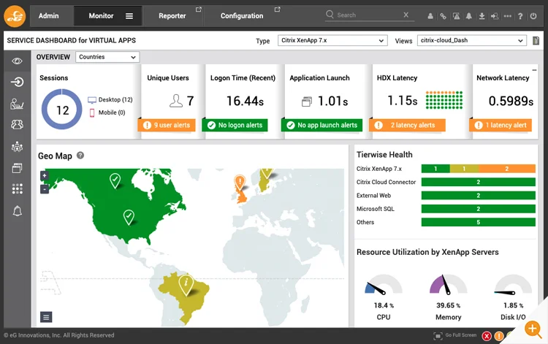This screenshot has height=344, width=548.
Task: Click the No logon alerts badge
Action: pos(235,125)
